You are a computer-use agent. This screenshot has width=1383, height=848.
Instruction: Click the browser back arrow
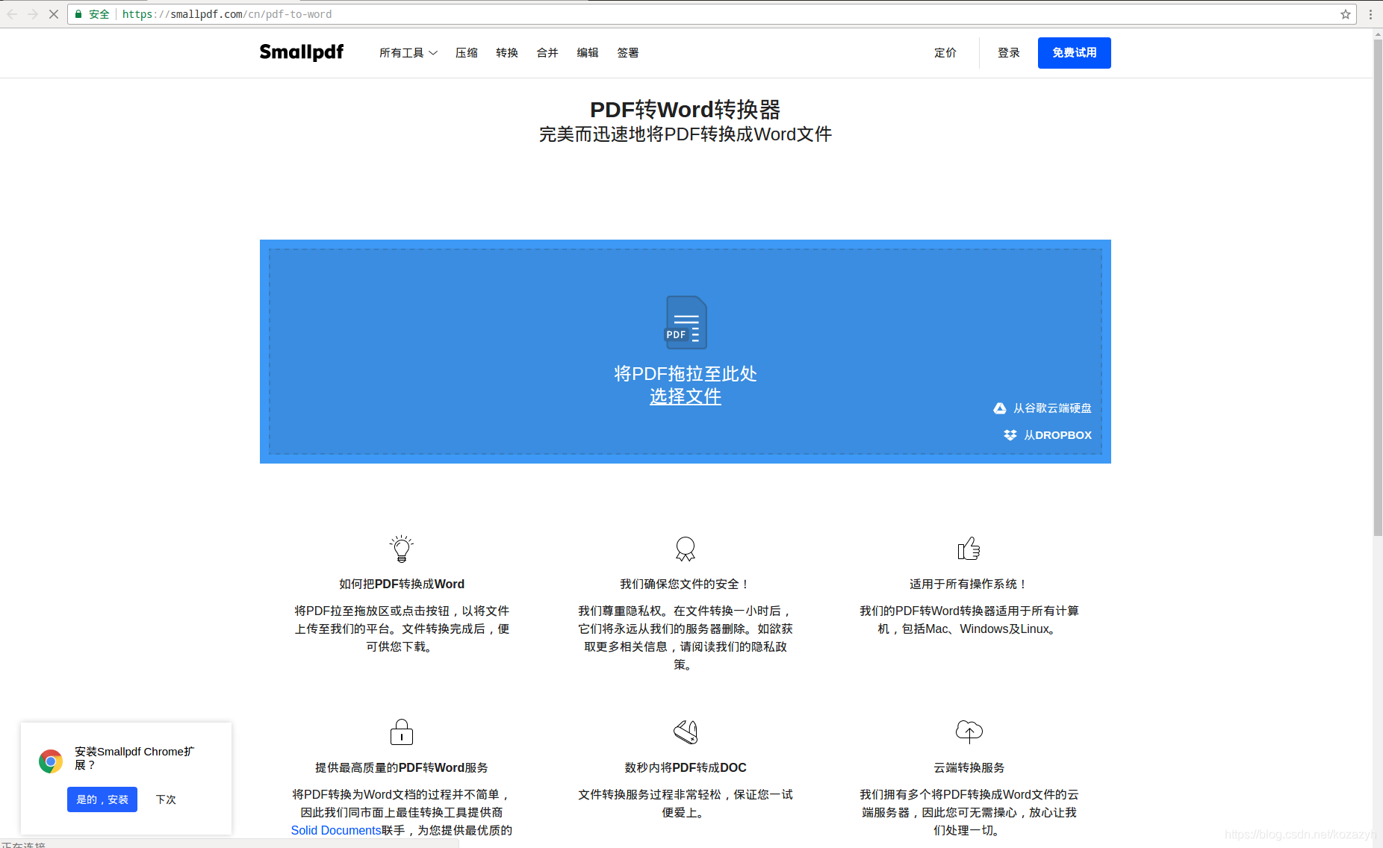(x=12, y=14)
